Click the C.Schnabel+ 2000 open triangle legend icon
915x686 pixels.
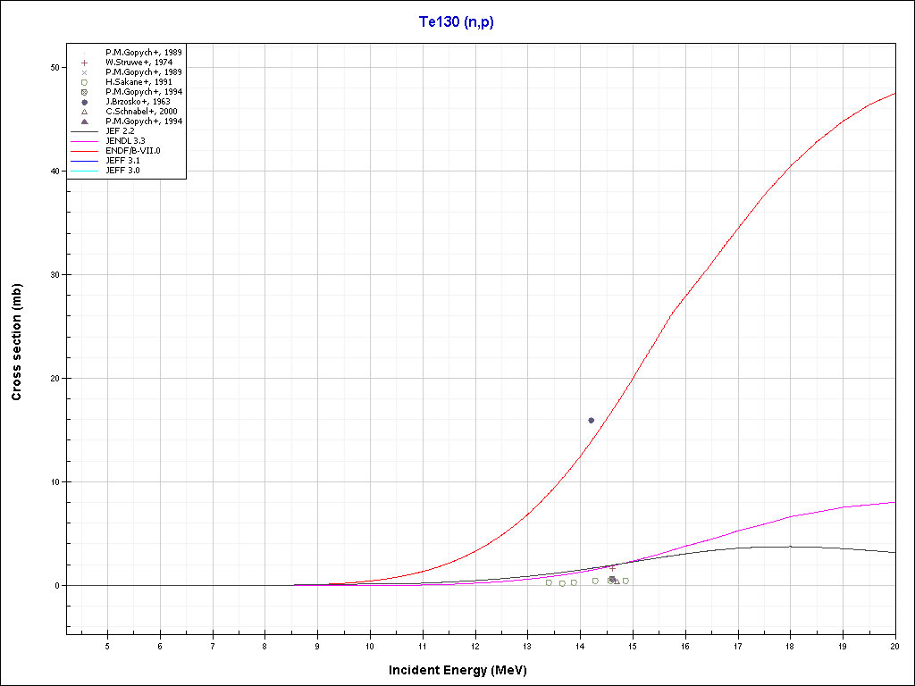(84, 112)
